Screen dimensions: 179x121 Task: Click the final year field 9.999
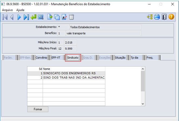pos(70,49)
